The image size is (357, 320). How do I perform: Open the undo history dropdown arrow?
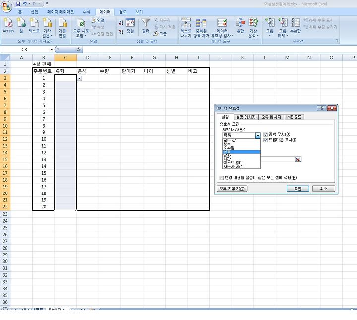[29, 4]
